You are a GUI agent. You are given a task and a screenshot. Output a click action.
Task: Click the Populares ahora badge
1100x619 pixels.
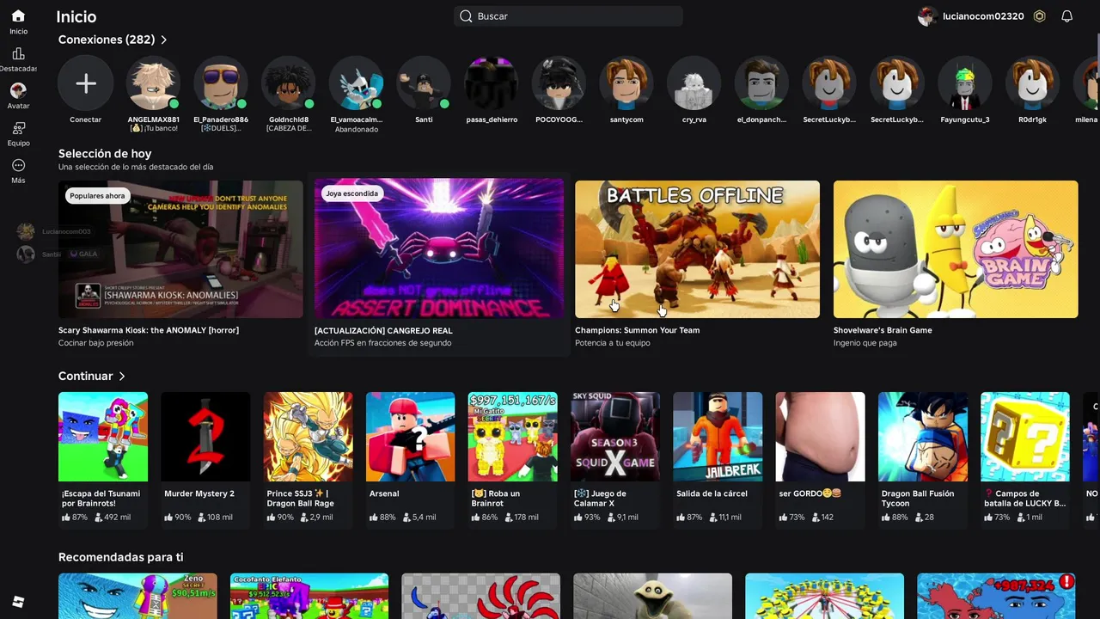tap(97, 196)
